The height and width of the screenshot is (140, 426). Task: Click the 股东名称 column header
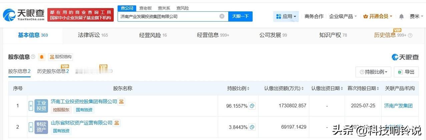123,88
